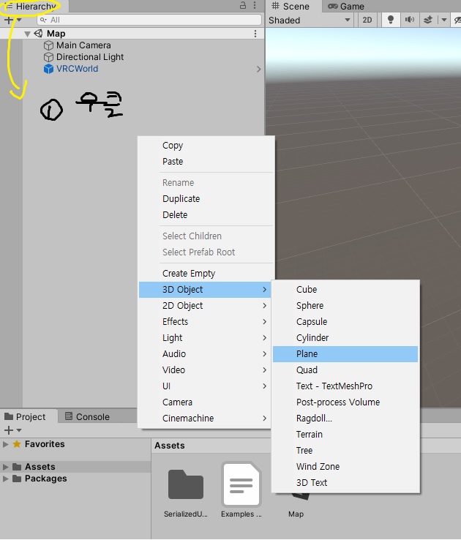461x540 pixels.
Task: Expand the UI submenu
Action: click(205, 386)
